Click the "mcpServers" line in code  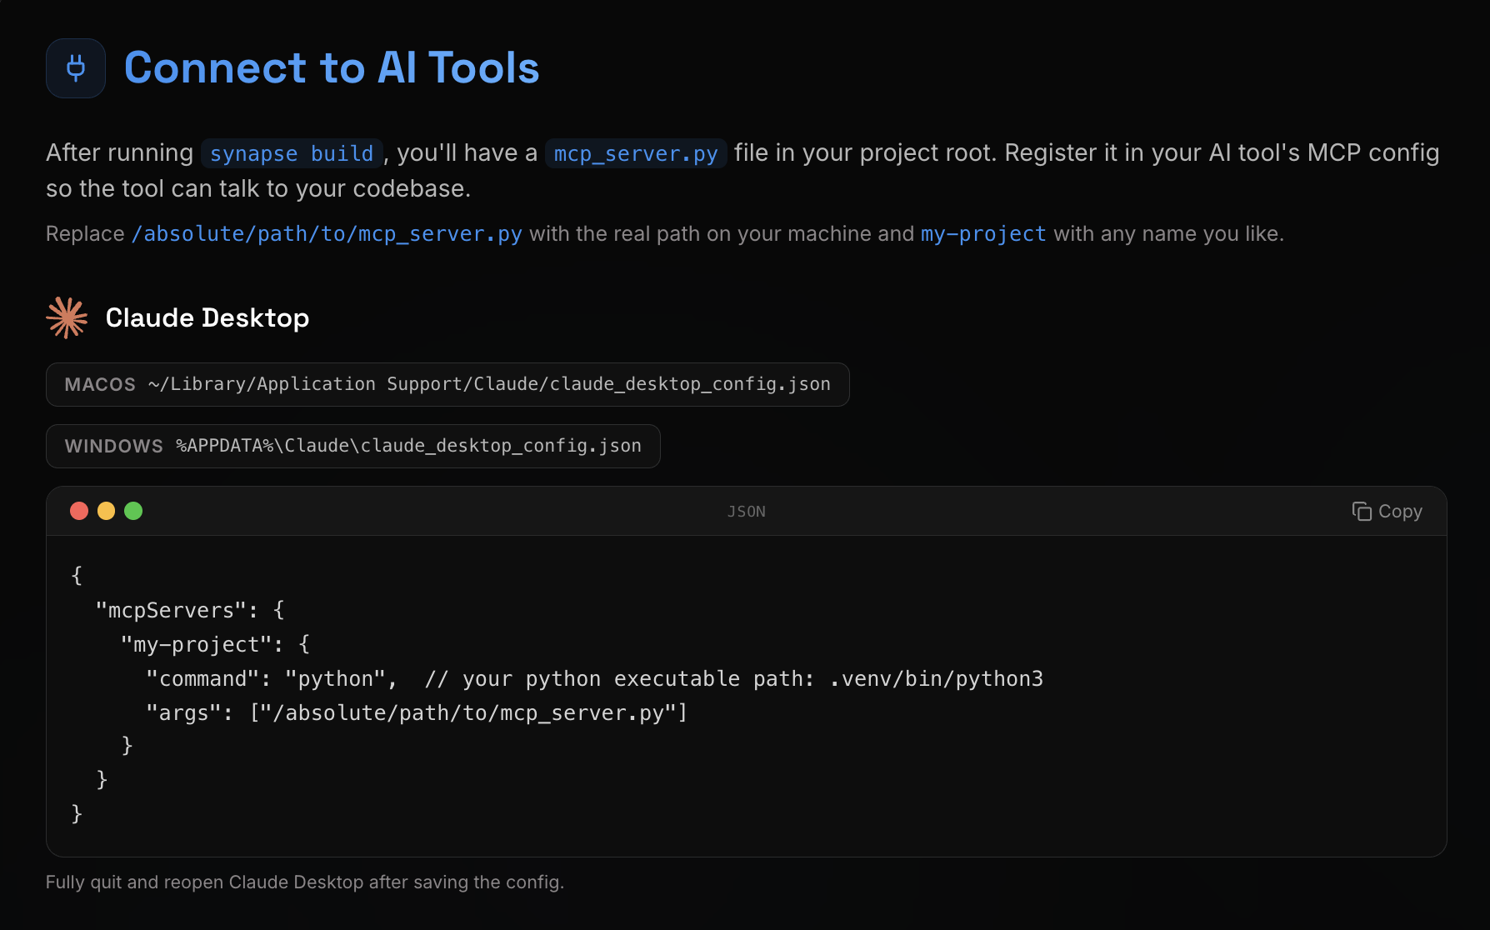[190, 610]
